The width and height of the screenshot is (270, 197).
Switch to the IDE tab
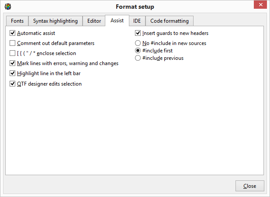click(137, 21)
